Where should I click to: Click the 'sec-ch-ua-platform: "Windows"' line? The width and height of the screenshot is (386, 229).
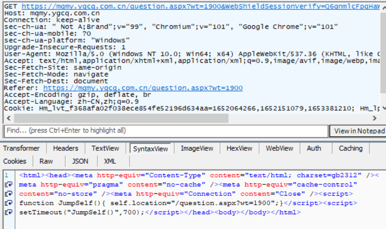67,40
